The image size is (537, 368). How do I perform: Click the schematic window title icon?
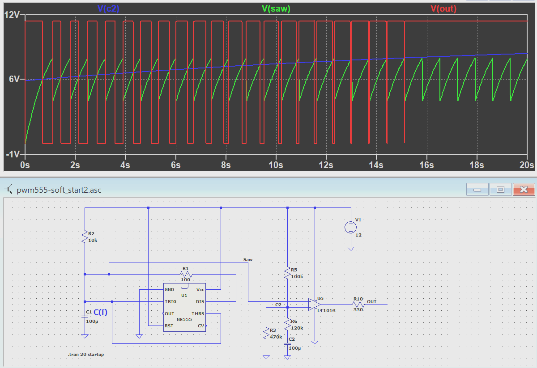(9, 190)
